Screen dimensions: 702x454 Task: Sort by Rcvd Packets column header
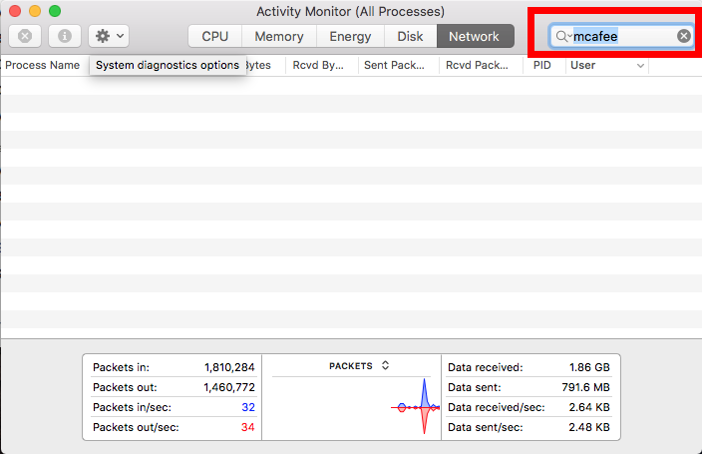click(x=479, y=65)
